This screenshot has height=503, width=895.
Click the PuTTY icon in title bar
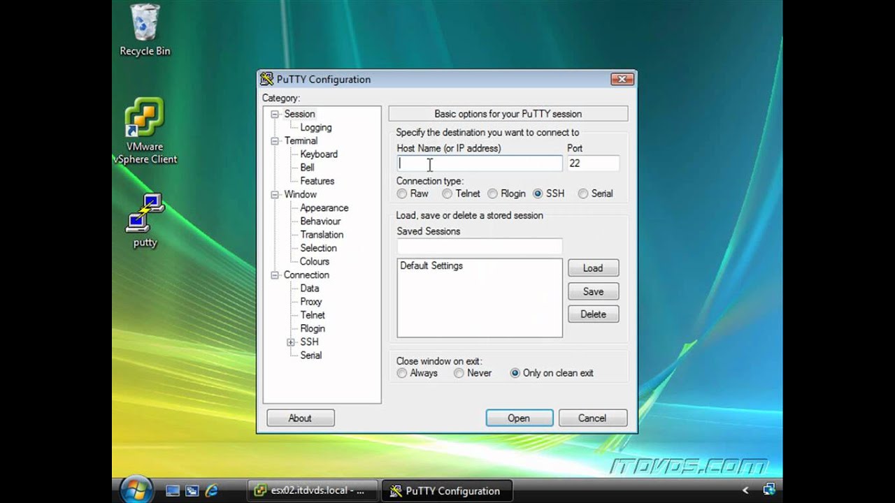coord(266,79)
